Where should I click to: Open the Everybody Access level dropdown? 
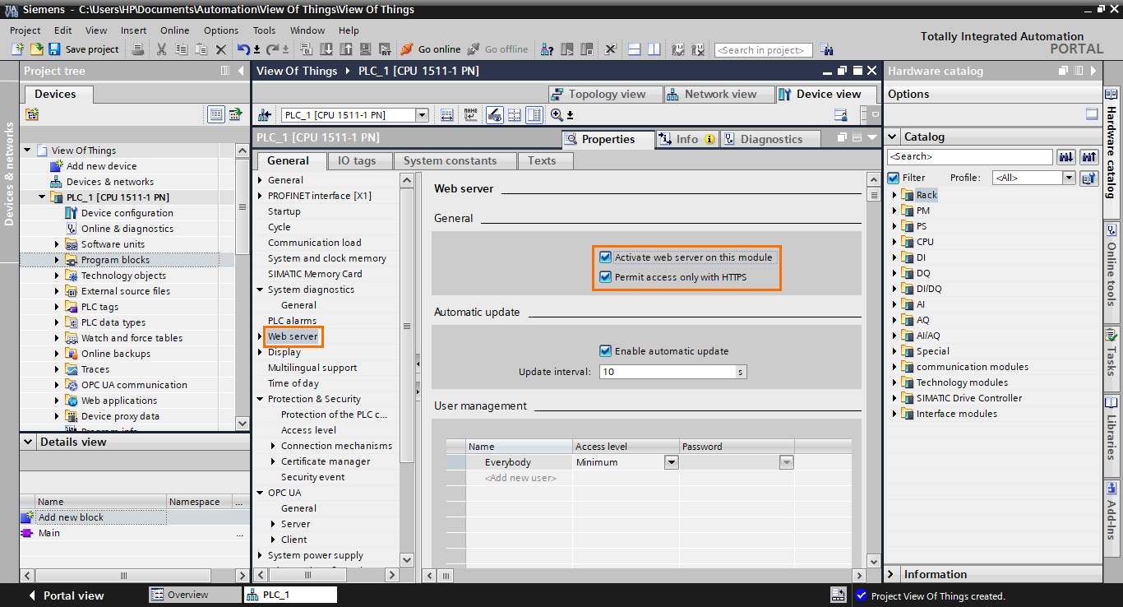[671, 462]
